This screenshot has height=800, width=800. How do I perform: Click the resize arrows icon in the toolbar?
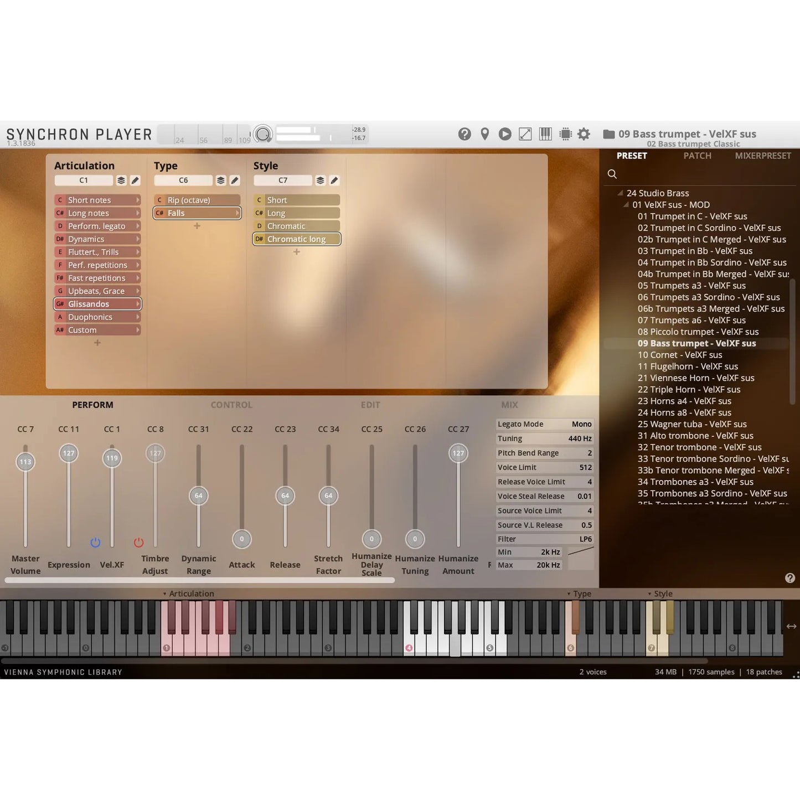coord(524,134)
